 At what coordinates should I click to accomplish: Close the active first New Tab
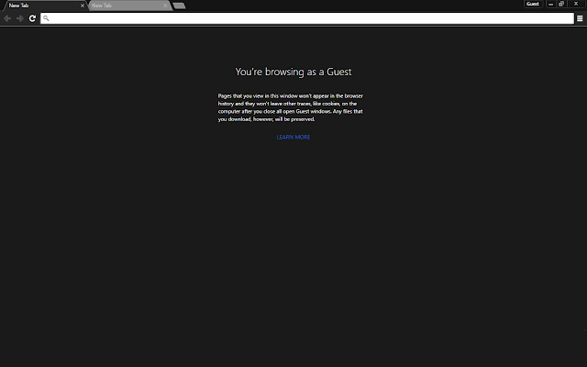pyautogui.click(x=82, y=6)
